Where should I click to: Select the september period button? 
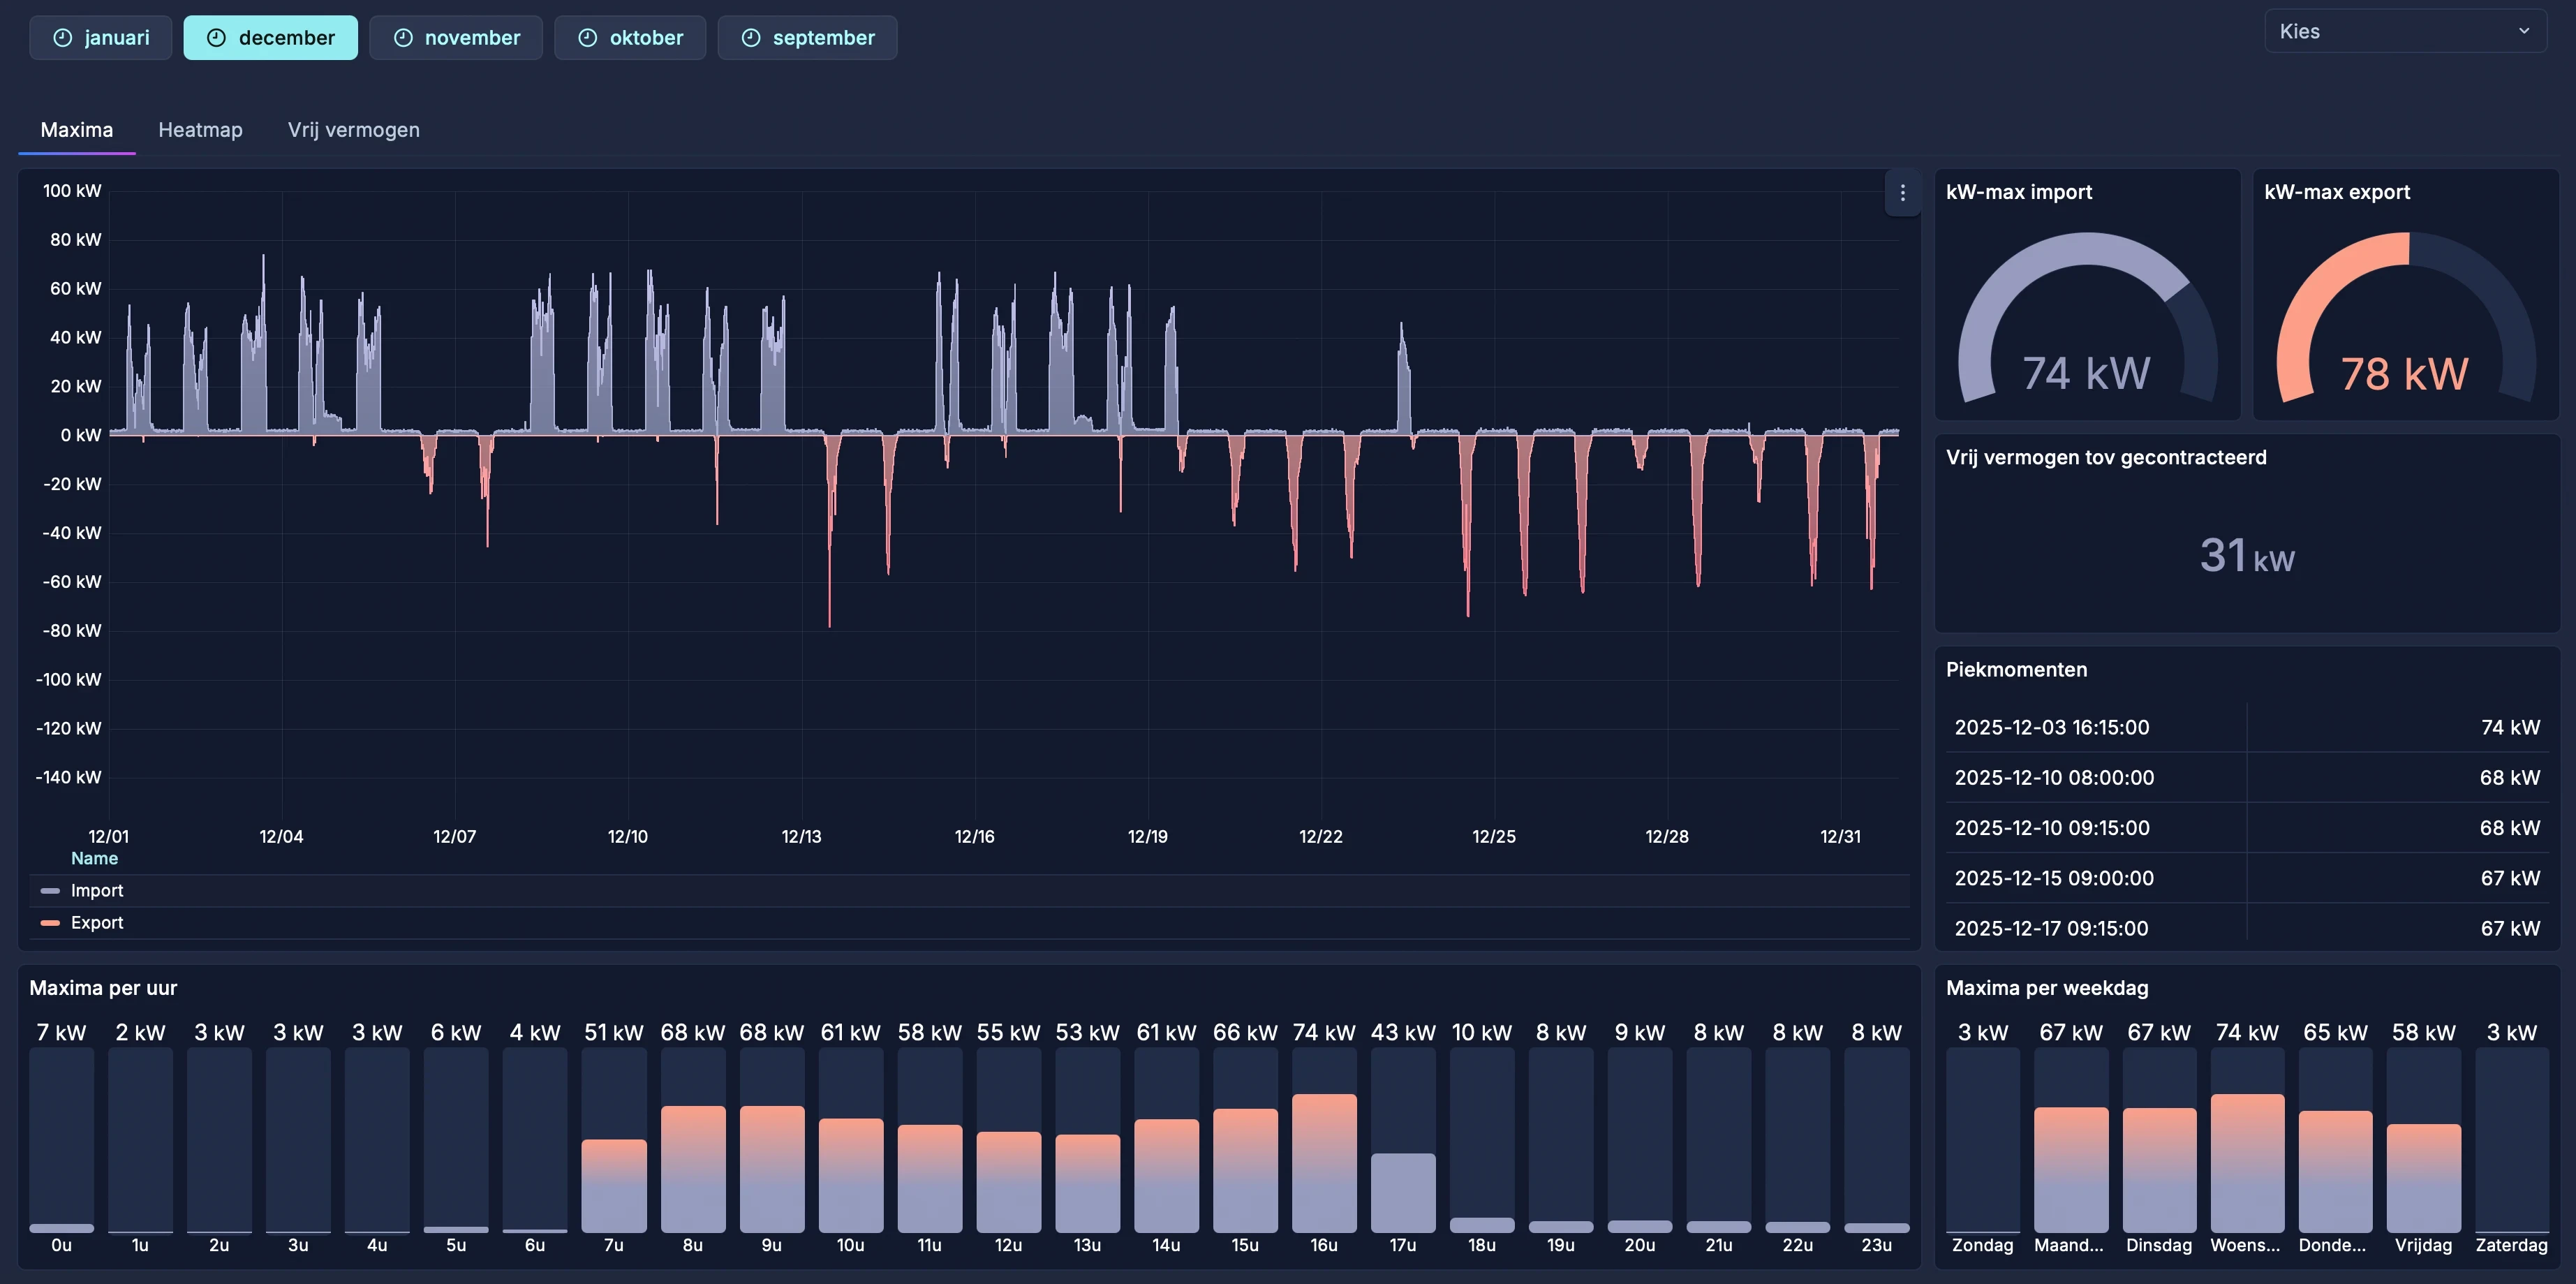(x=807, y=38)
